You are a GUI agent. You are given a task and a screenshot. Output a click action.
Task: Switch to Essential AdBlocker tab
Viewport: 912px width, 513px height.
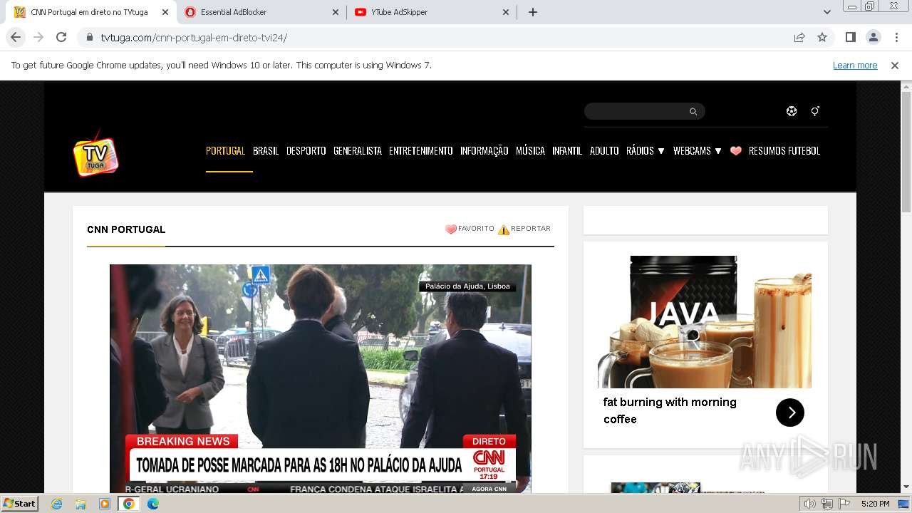(261, 12)
